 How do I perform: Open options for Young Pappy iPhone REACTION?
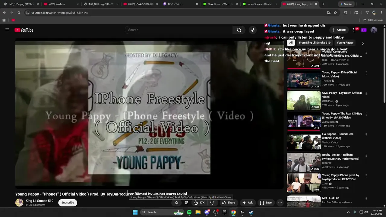point(366,176)
